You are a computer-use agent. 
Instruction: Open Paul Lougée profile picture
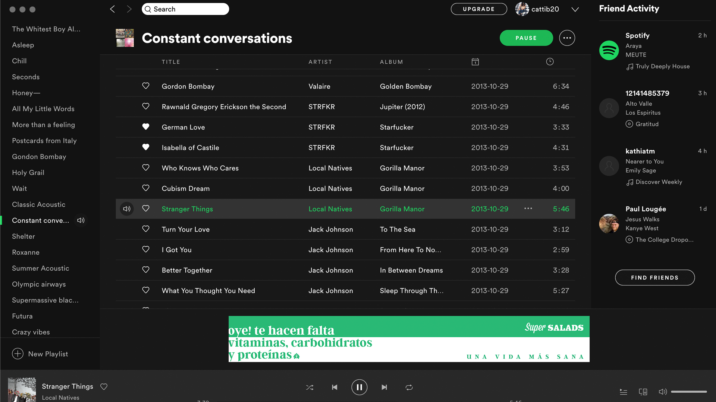coord(609,223)
